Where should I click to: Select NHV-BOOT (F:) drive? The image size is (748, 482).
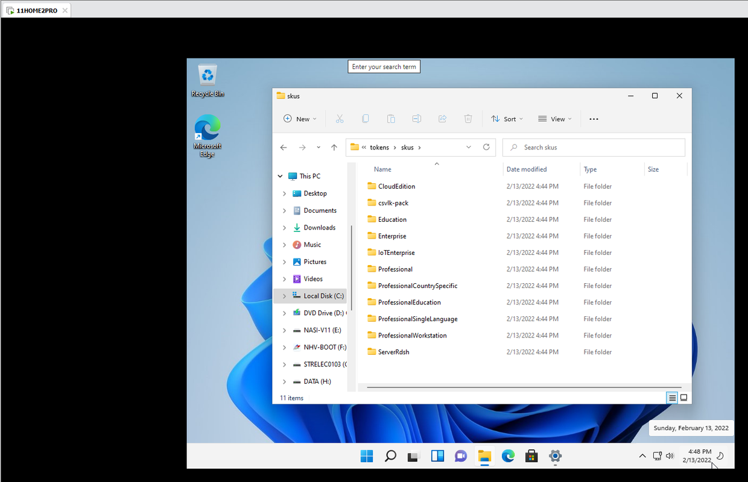(319, 347)
